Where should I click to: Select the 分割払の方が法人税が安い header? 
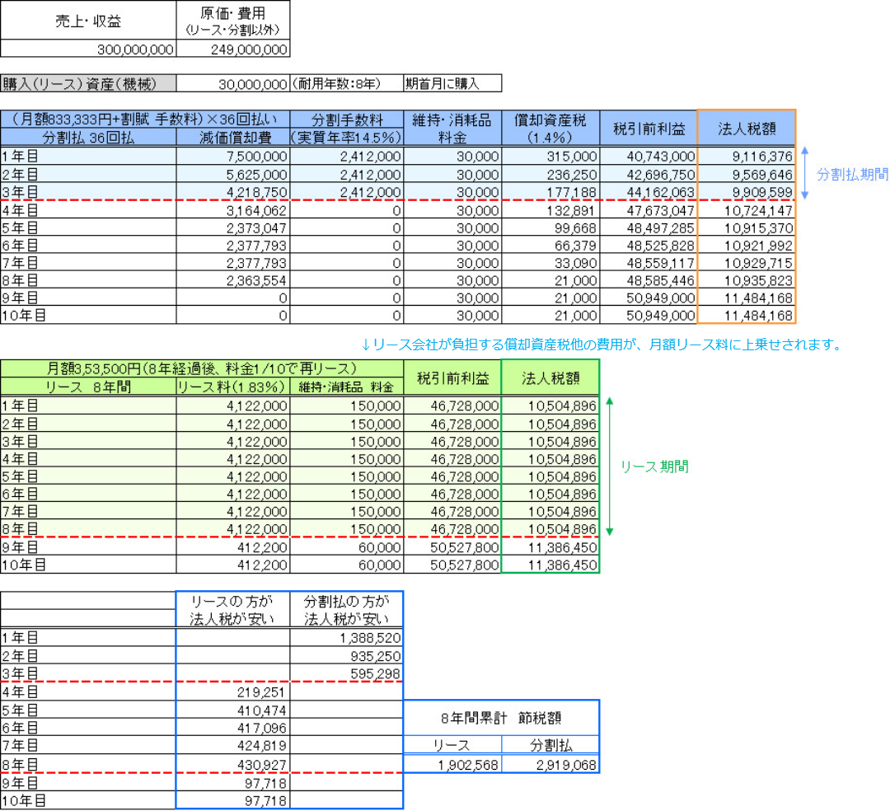click(x=347, y=610)
